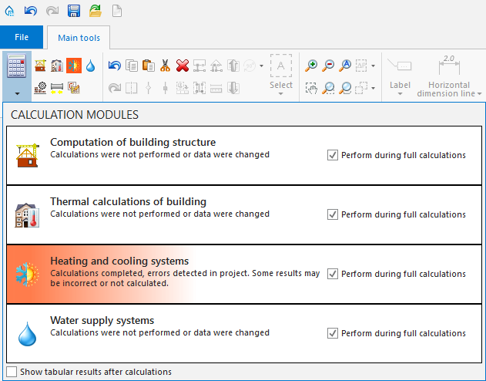This screenshot has width=486, height=381.
Task: Disable full calculations for Water supply systems
Action: 333,333
